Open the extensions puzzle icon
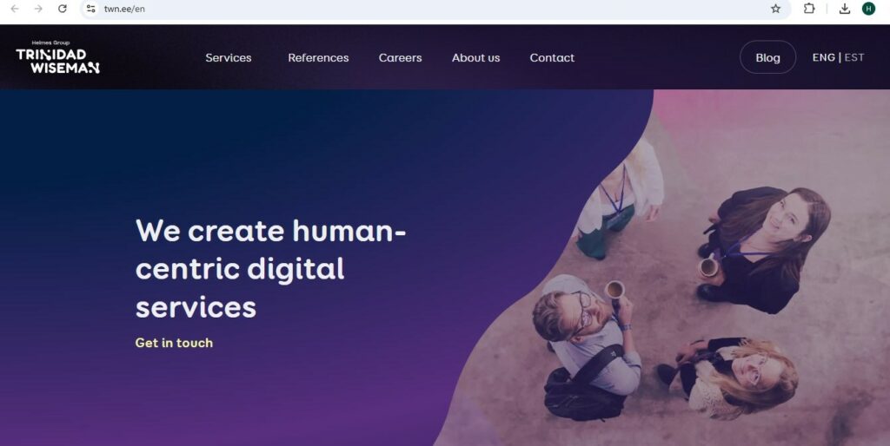The image size is (890, 446). point(809,9)
